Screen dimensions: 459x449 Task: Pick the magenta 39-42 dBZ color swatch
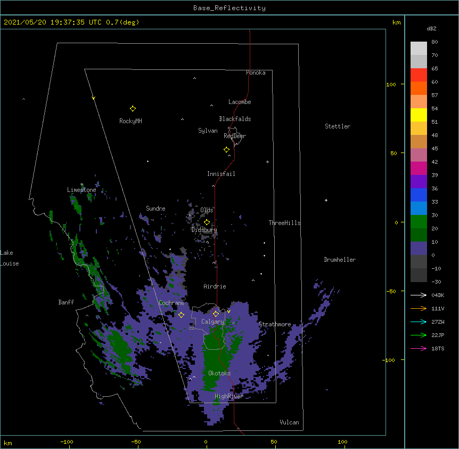tap(419, 168)
